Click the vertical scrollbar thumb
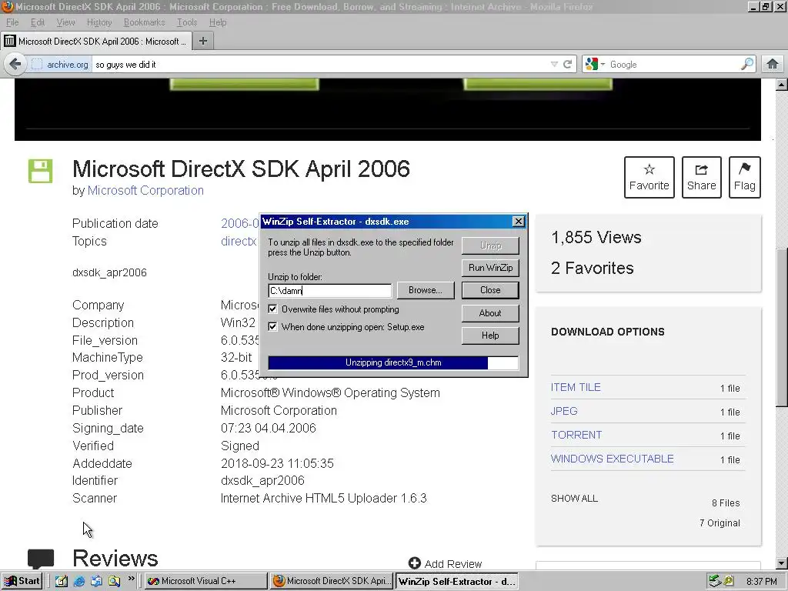This screenshot has width=788, height=591. 782,328
